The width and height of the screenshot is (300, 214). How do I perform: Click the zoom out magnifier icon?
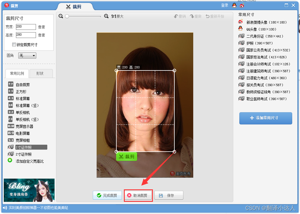coord(61,16)
